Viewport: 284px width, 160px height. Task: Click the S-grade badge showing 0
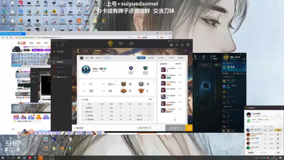141,91
